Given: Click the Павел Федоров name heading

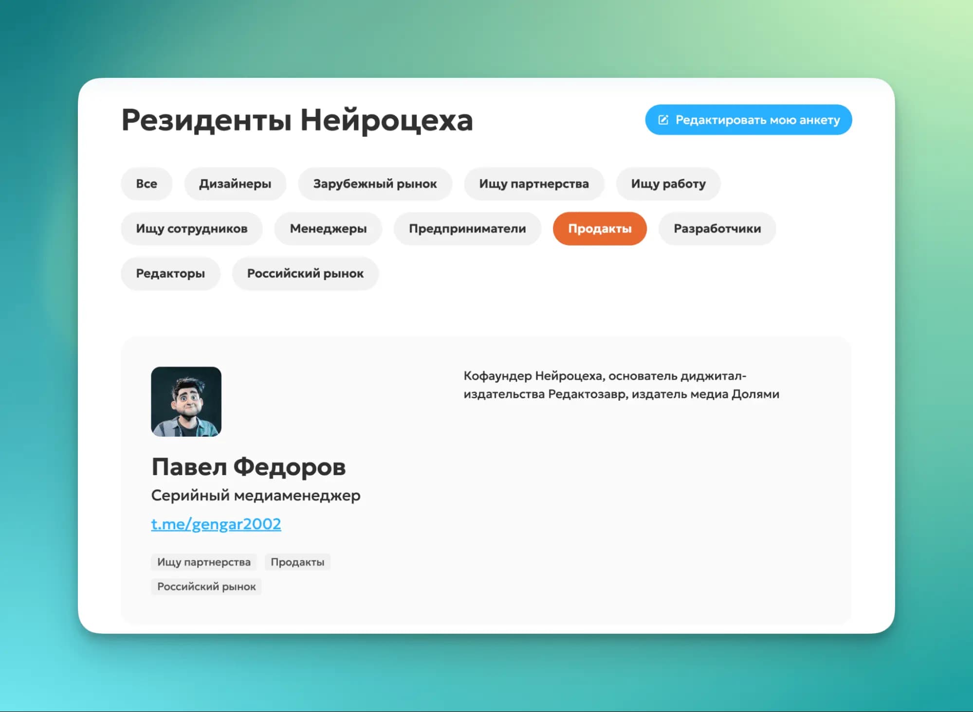Looking at the screenshot, I should click(x=248, y=467).
